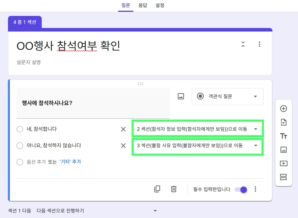Select radio button for '네, 참석합니다'
The image size is (298, 218).
[20, 129]
